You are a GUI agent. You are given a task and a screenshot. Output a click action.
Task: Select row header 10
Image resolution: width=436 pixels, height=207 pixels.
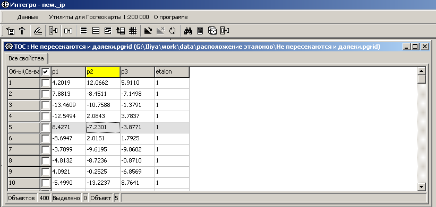point(24,183)
